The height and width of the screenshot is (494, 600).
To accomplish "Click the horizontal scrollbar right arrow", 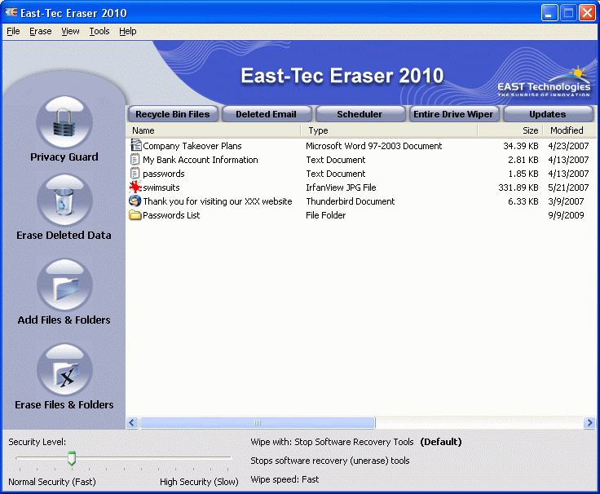I will [589, 423].
